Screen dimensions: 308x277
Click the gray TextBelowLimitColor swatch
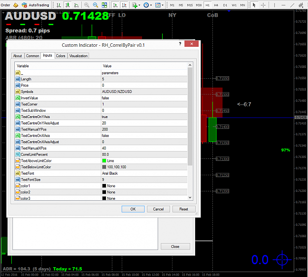[104, 167]
